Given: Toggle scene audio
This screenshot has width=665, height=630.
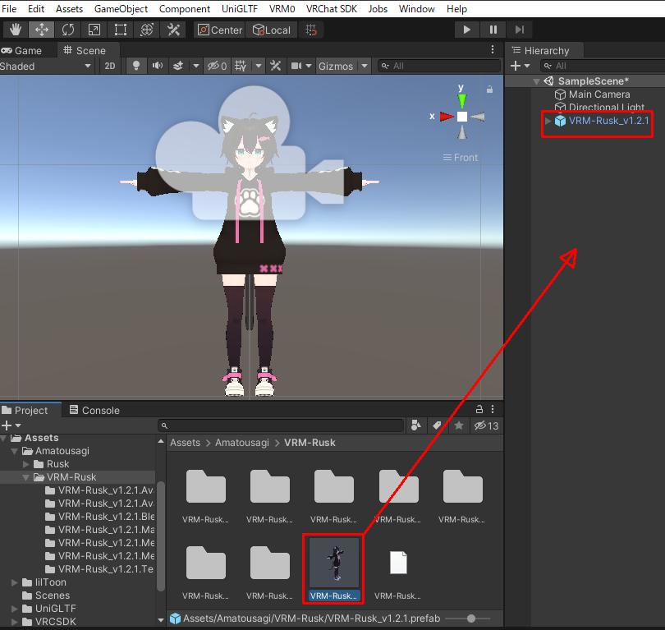Looking at the screenshot, I should 158,67.
